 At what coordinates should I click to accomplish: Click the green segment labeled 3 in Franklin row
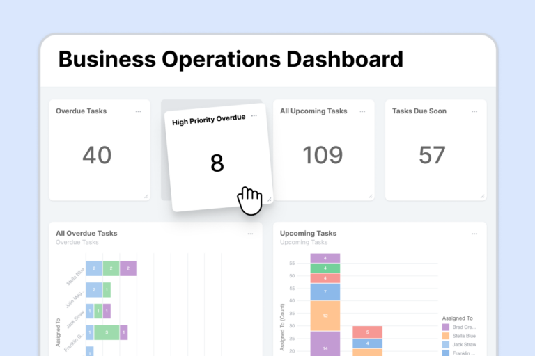coord(107,332)
